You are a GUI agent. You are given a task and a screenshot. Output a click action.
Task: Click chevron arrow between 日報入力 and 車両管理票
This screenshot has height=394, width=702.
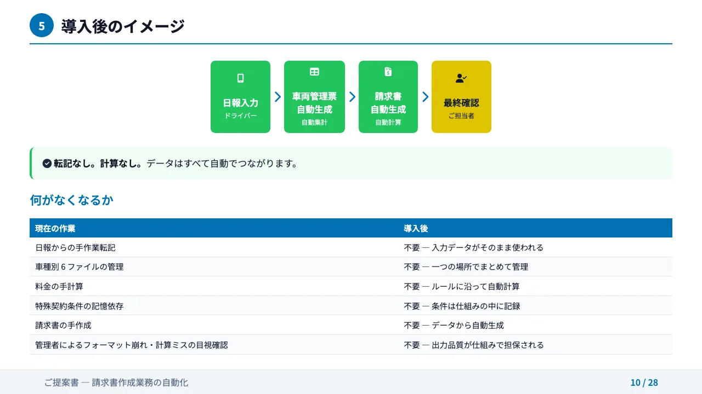(x=278, y=97)
